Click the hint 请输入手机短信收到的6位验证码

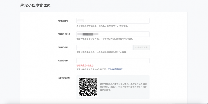point(92,69)
